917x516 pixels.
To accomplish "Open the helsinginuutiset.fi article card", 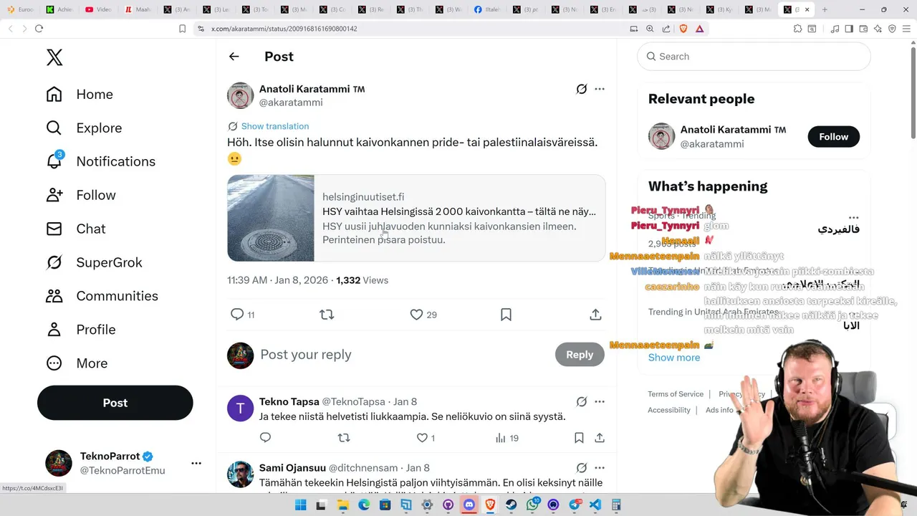I will click(416, 218).
